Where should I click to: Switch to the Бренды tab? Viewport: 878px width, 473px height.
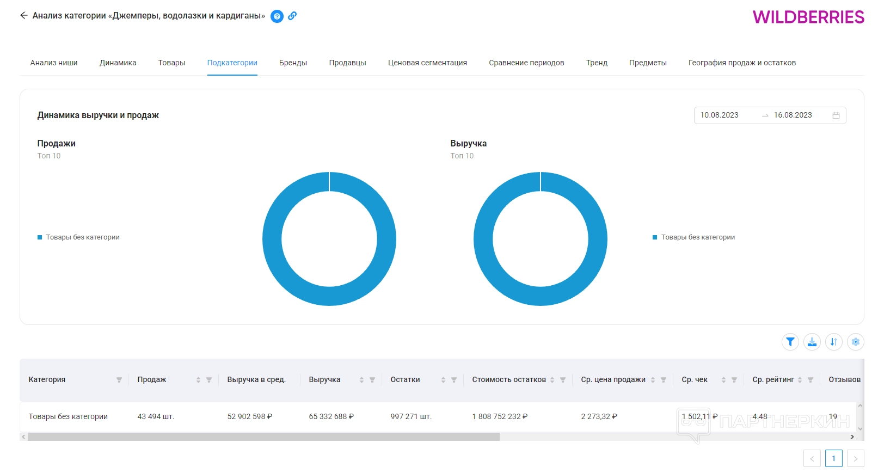[x=293, y=63]
